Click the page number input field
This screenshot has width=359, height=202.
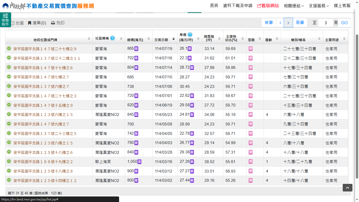(x=325, y=23)
